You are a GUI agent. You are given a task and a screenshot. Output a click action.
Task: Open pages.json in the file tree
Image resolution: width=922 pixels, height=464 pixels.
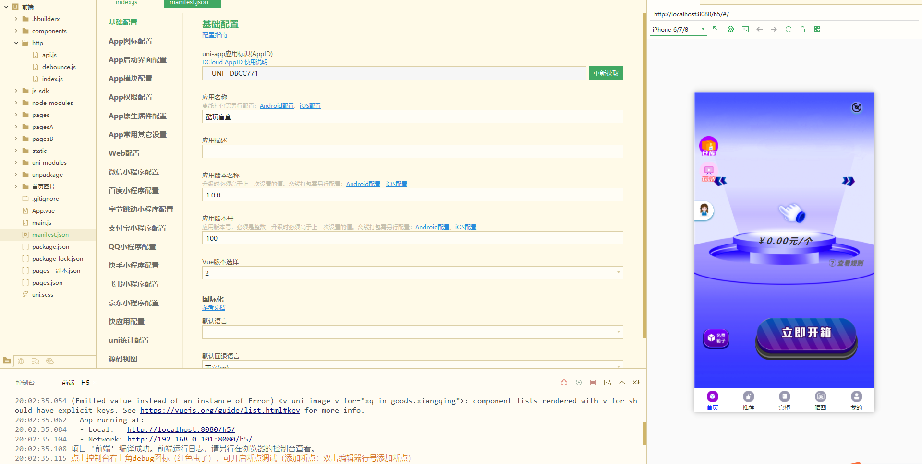pyautogui.click(x=47, y=283)
